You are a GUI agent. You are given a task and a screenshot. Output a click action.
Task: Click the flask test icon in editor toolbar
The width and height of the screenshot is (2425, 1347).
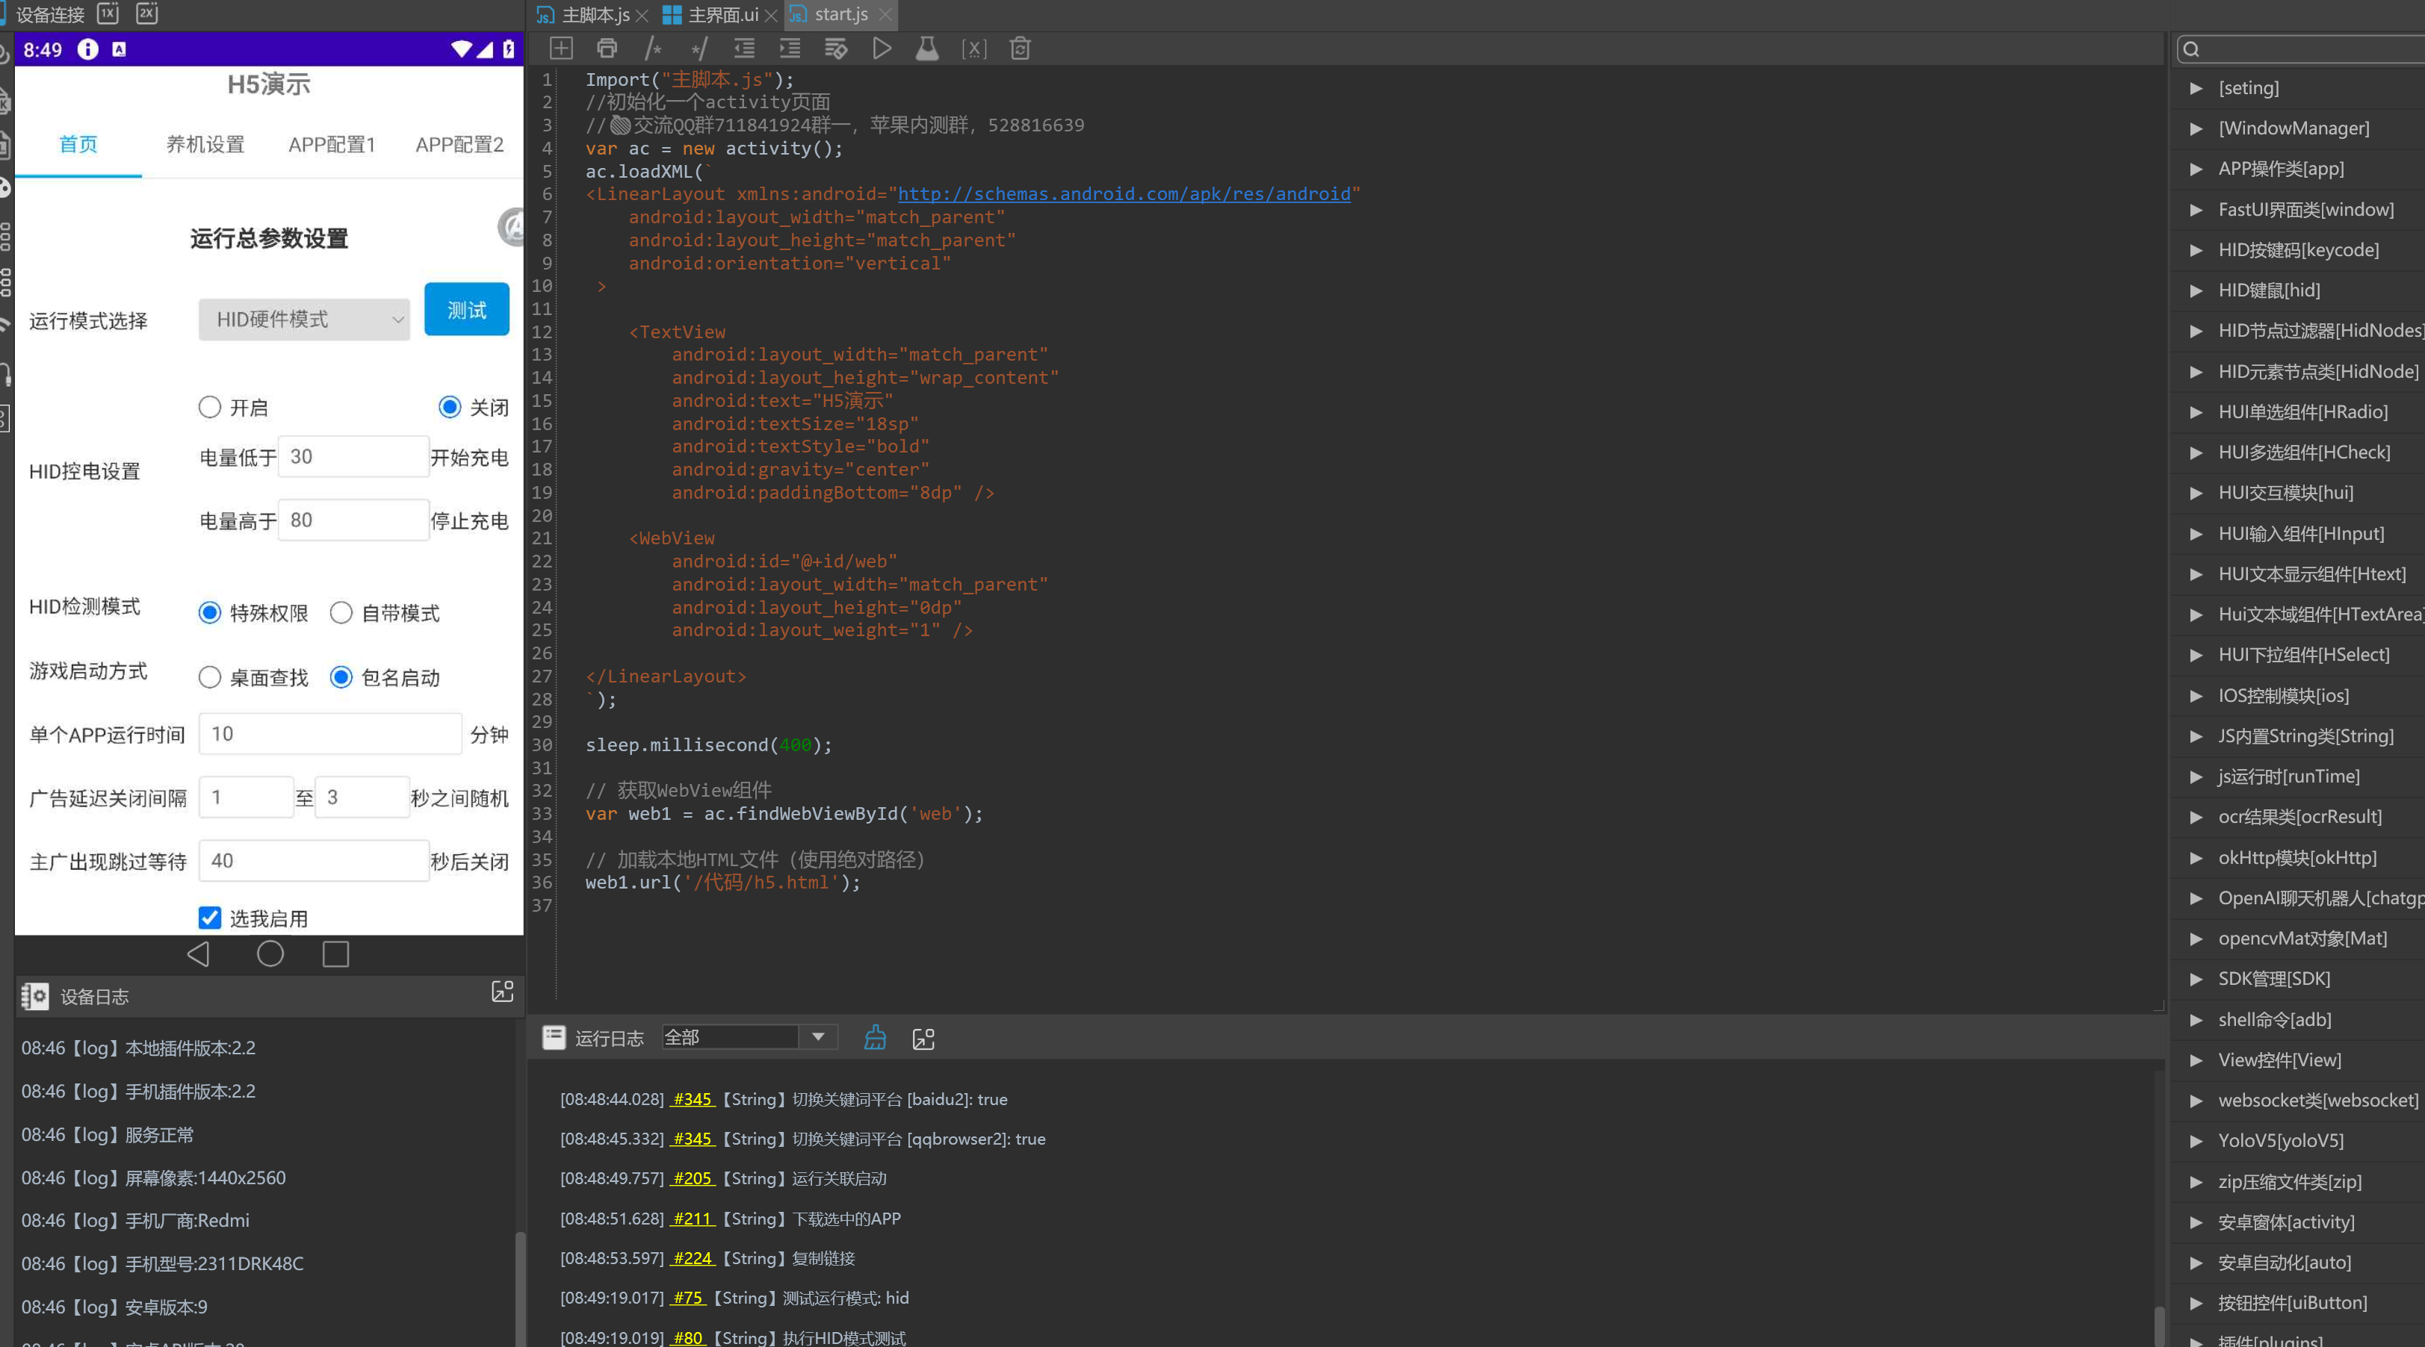(x=927, y=49)
